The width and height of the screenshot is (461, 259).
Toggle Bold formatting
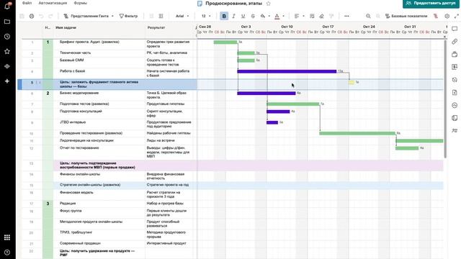(x=224, y=16)
